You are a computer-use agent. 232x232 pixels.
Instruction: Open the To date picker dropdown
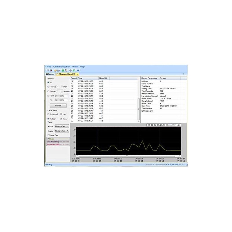pos(68,100)
